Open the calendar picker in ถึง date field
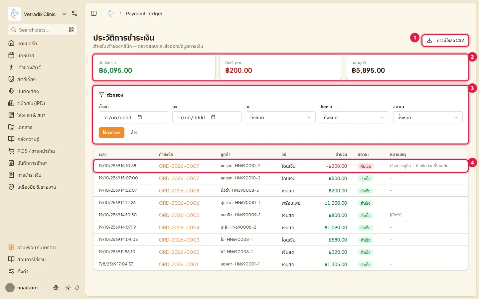 pyautogui.click(x=213, y=117)
